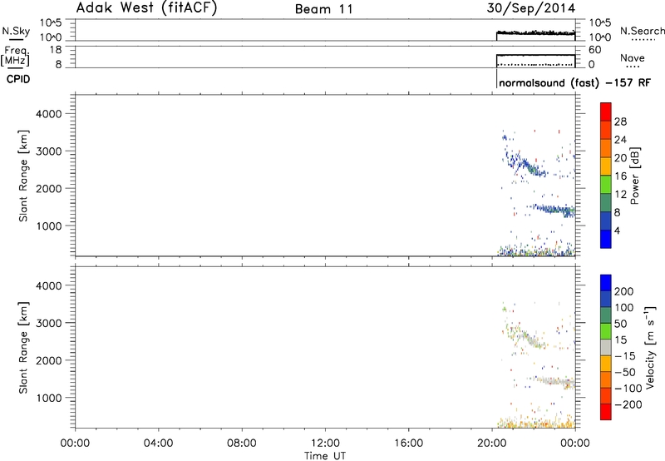Click the '16:00' time axis tick label
The width and height of the screenshot is (665, 461).
408,444
